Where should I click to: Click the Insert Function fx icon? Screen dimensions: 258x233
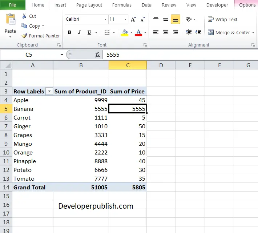pos(98,55)
